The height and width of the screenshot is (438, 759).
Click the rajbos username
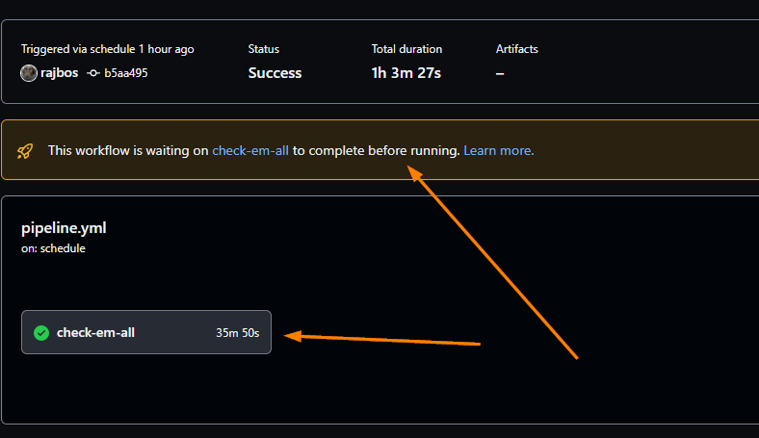[x=59, y=73]
